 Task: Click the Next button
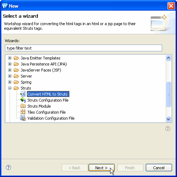[102, 167]
